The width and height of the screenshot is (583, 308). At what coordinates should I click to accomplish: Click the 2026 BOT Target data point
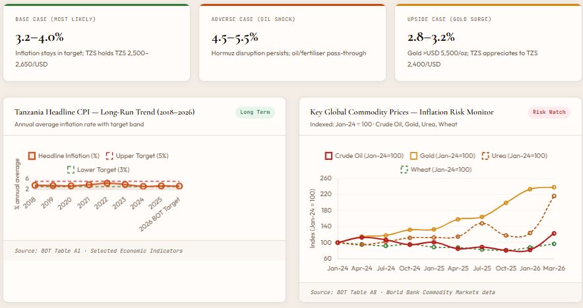[179, 186]
